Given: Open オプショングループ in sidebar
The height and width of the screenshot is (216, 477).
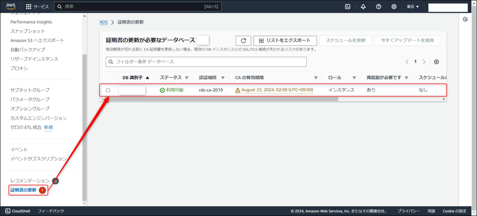Looking at the screenshot, I should pyautogui.click(x=30, y=108).
